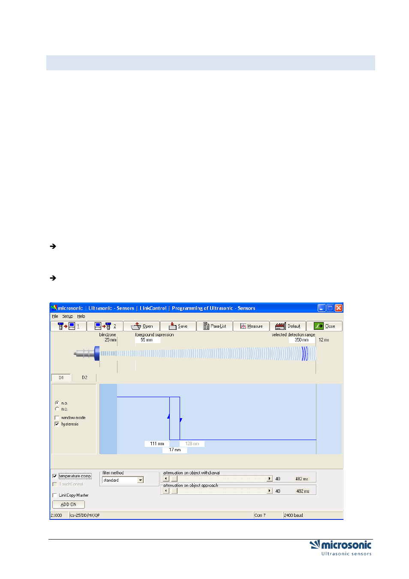This screenshot has width=409, height=579.
Task: Click left arrow of approach attenuation slider
Action: tap(166, 491)
